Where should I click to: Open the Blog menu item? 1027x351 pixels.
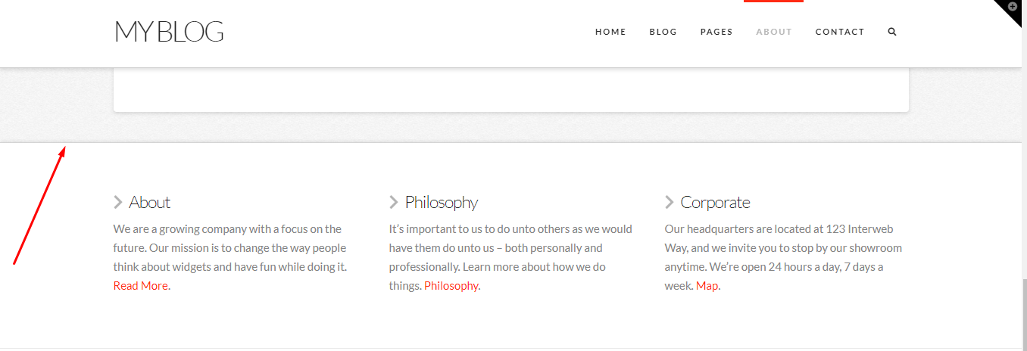point(663,32)
